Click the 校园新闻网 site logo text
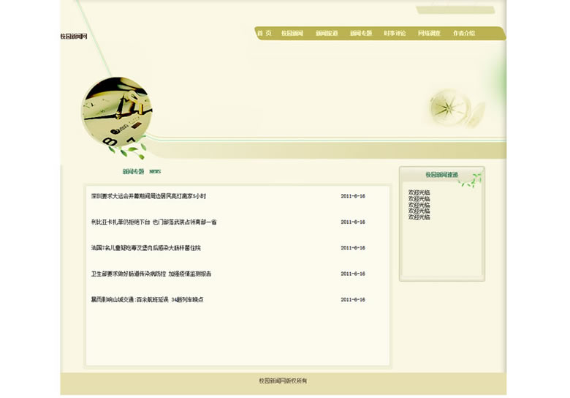This screenshot has width=570, height=398. click(74, 37)
